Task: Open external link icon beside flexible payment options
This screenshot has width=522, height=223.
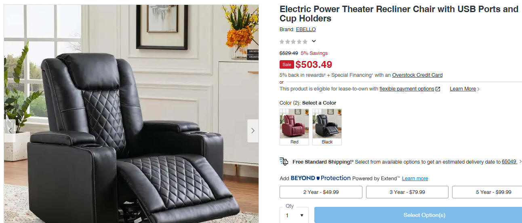Action: (438, 89)
